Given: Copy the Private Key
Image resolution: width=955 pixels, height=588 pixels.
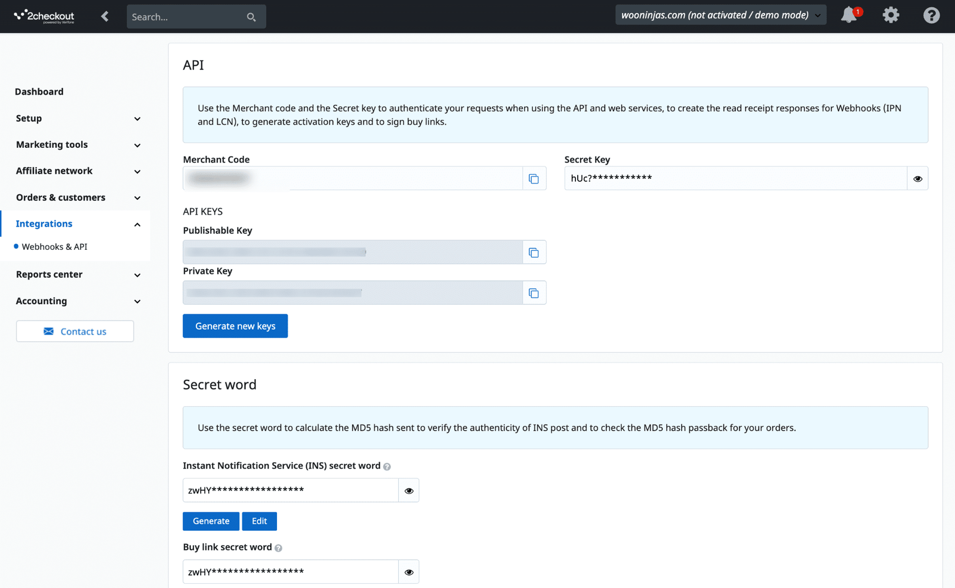Looking at the screenshot, I should pos(534,293).
